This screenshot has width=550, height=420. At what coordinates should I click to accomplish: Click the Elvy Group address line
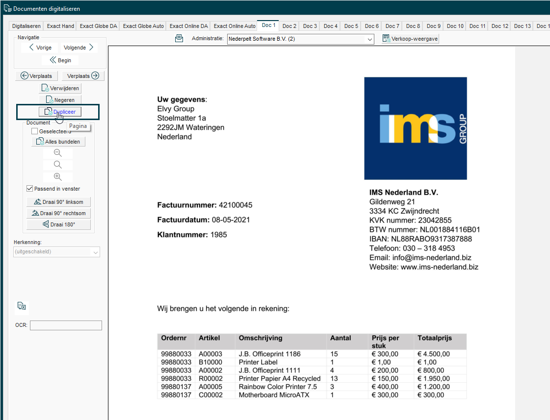[176, 109]
